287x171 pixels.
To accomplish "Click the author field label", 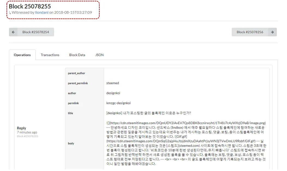I will [x=72, y=93].
